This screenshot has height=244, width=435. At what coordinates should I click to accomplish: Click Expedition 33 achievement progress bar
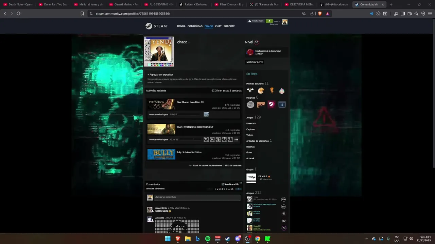(x=190, y=115)
